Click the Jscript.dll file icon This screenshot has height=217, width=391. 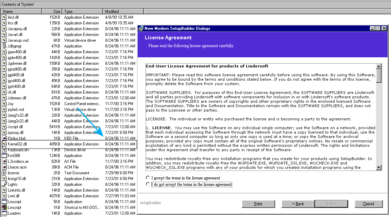click(4, 126)
